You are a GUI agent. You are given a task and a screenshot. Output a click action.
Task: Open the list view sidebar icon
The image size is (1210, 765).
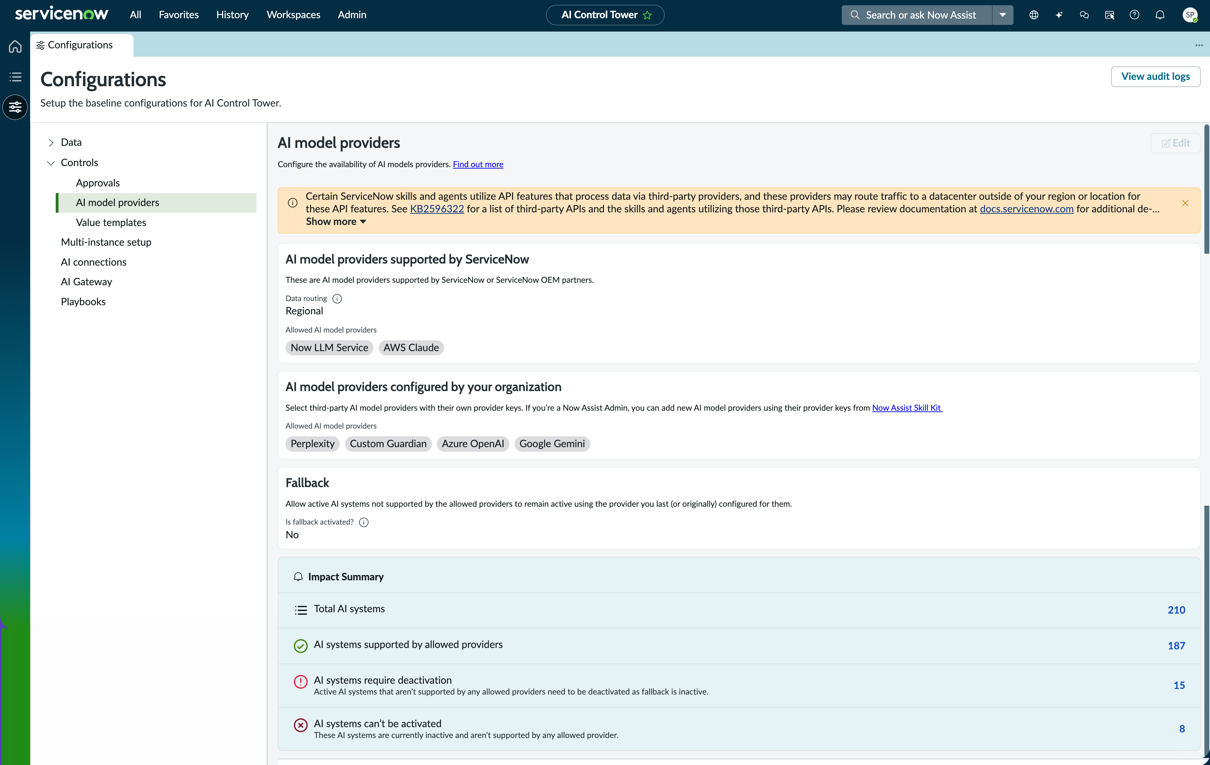coord(15,77)
